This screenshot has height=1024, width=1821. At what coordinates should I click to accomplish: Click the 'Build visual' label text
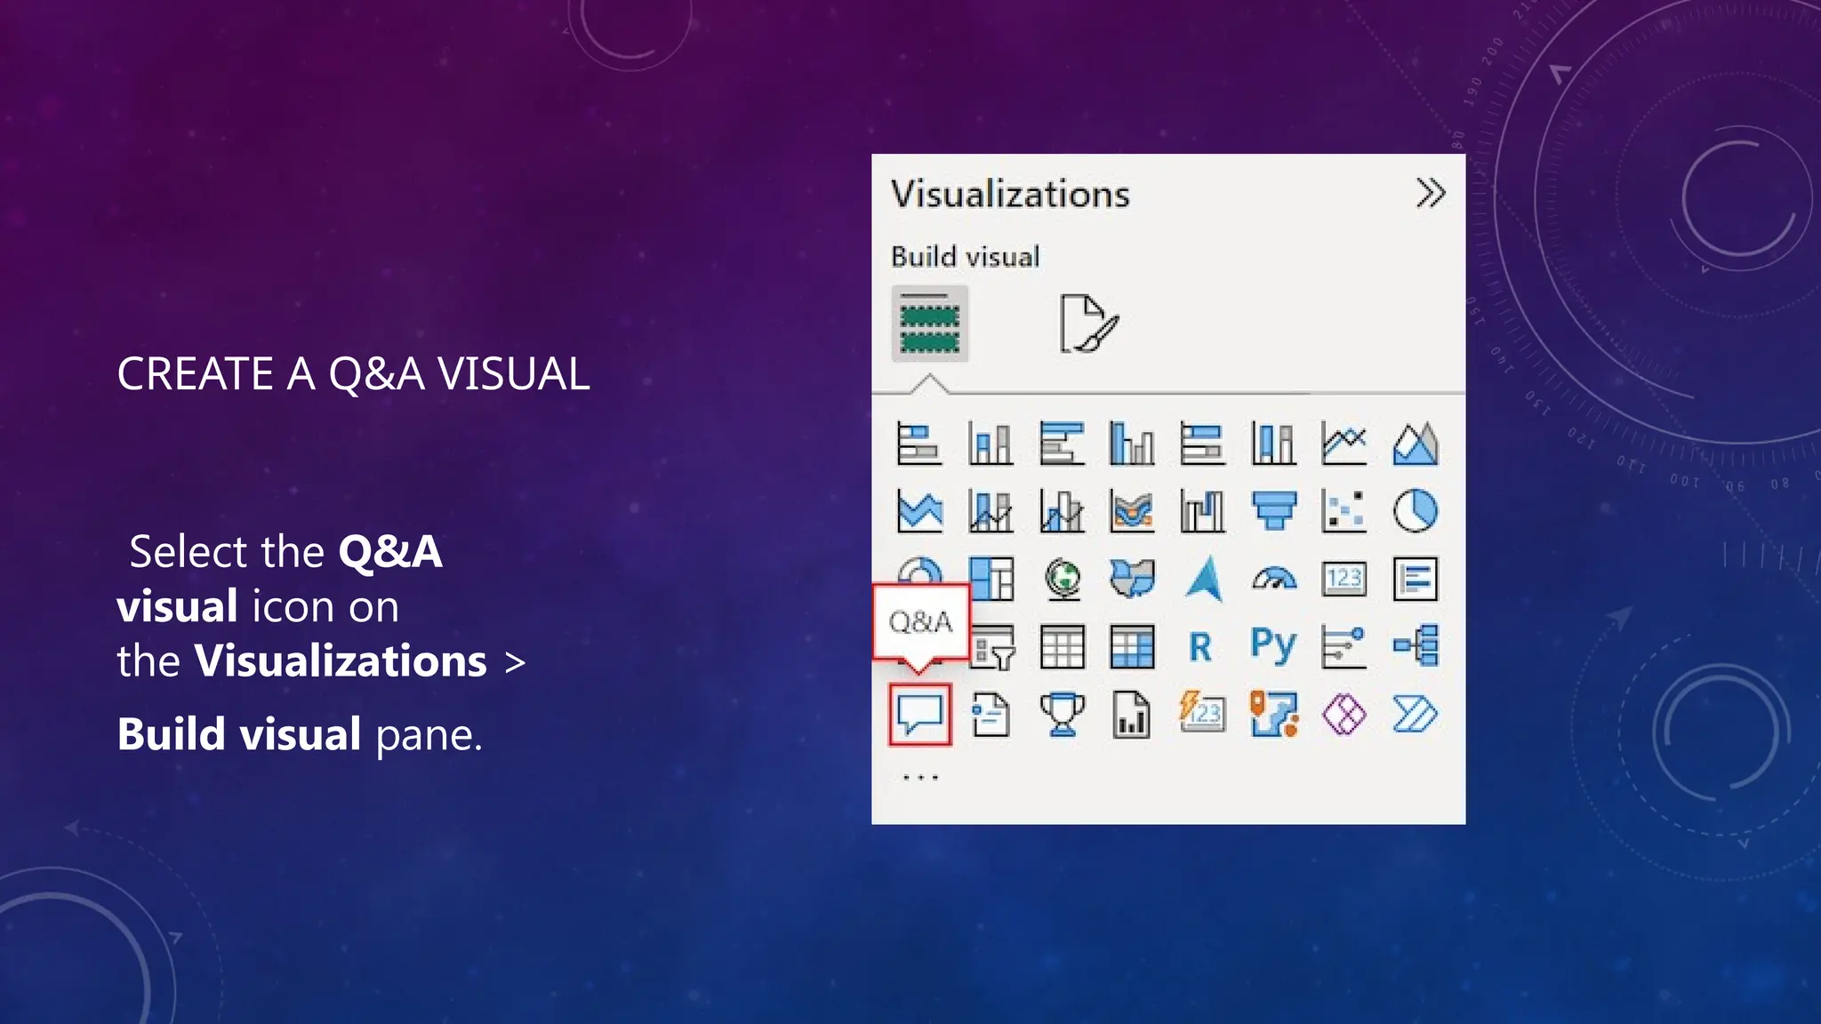coord(965,257)
